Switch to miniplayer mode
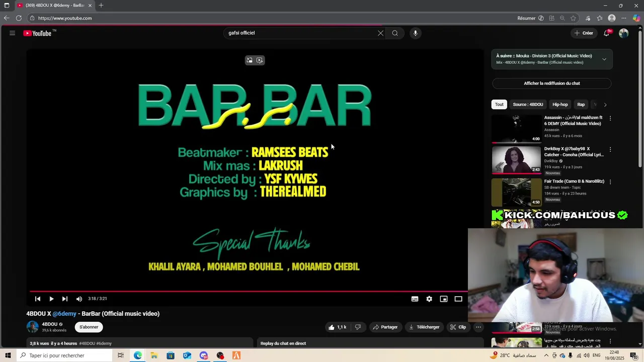The image size is (644, 362). point(444,299)
